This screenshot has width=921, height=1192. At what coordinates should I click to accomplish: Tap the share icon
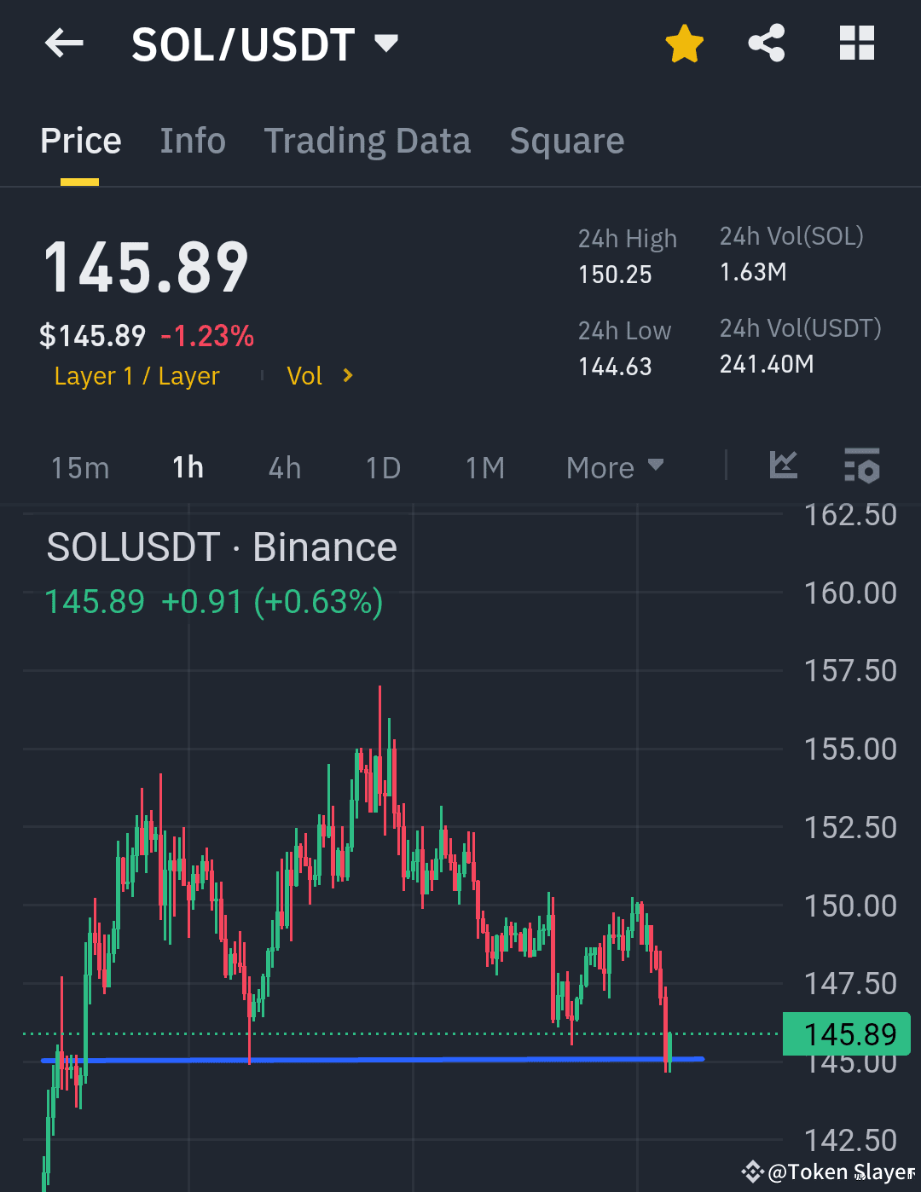[766, 43]
